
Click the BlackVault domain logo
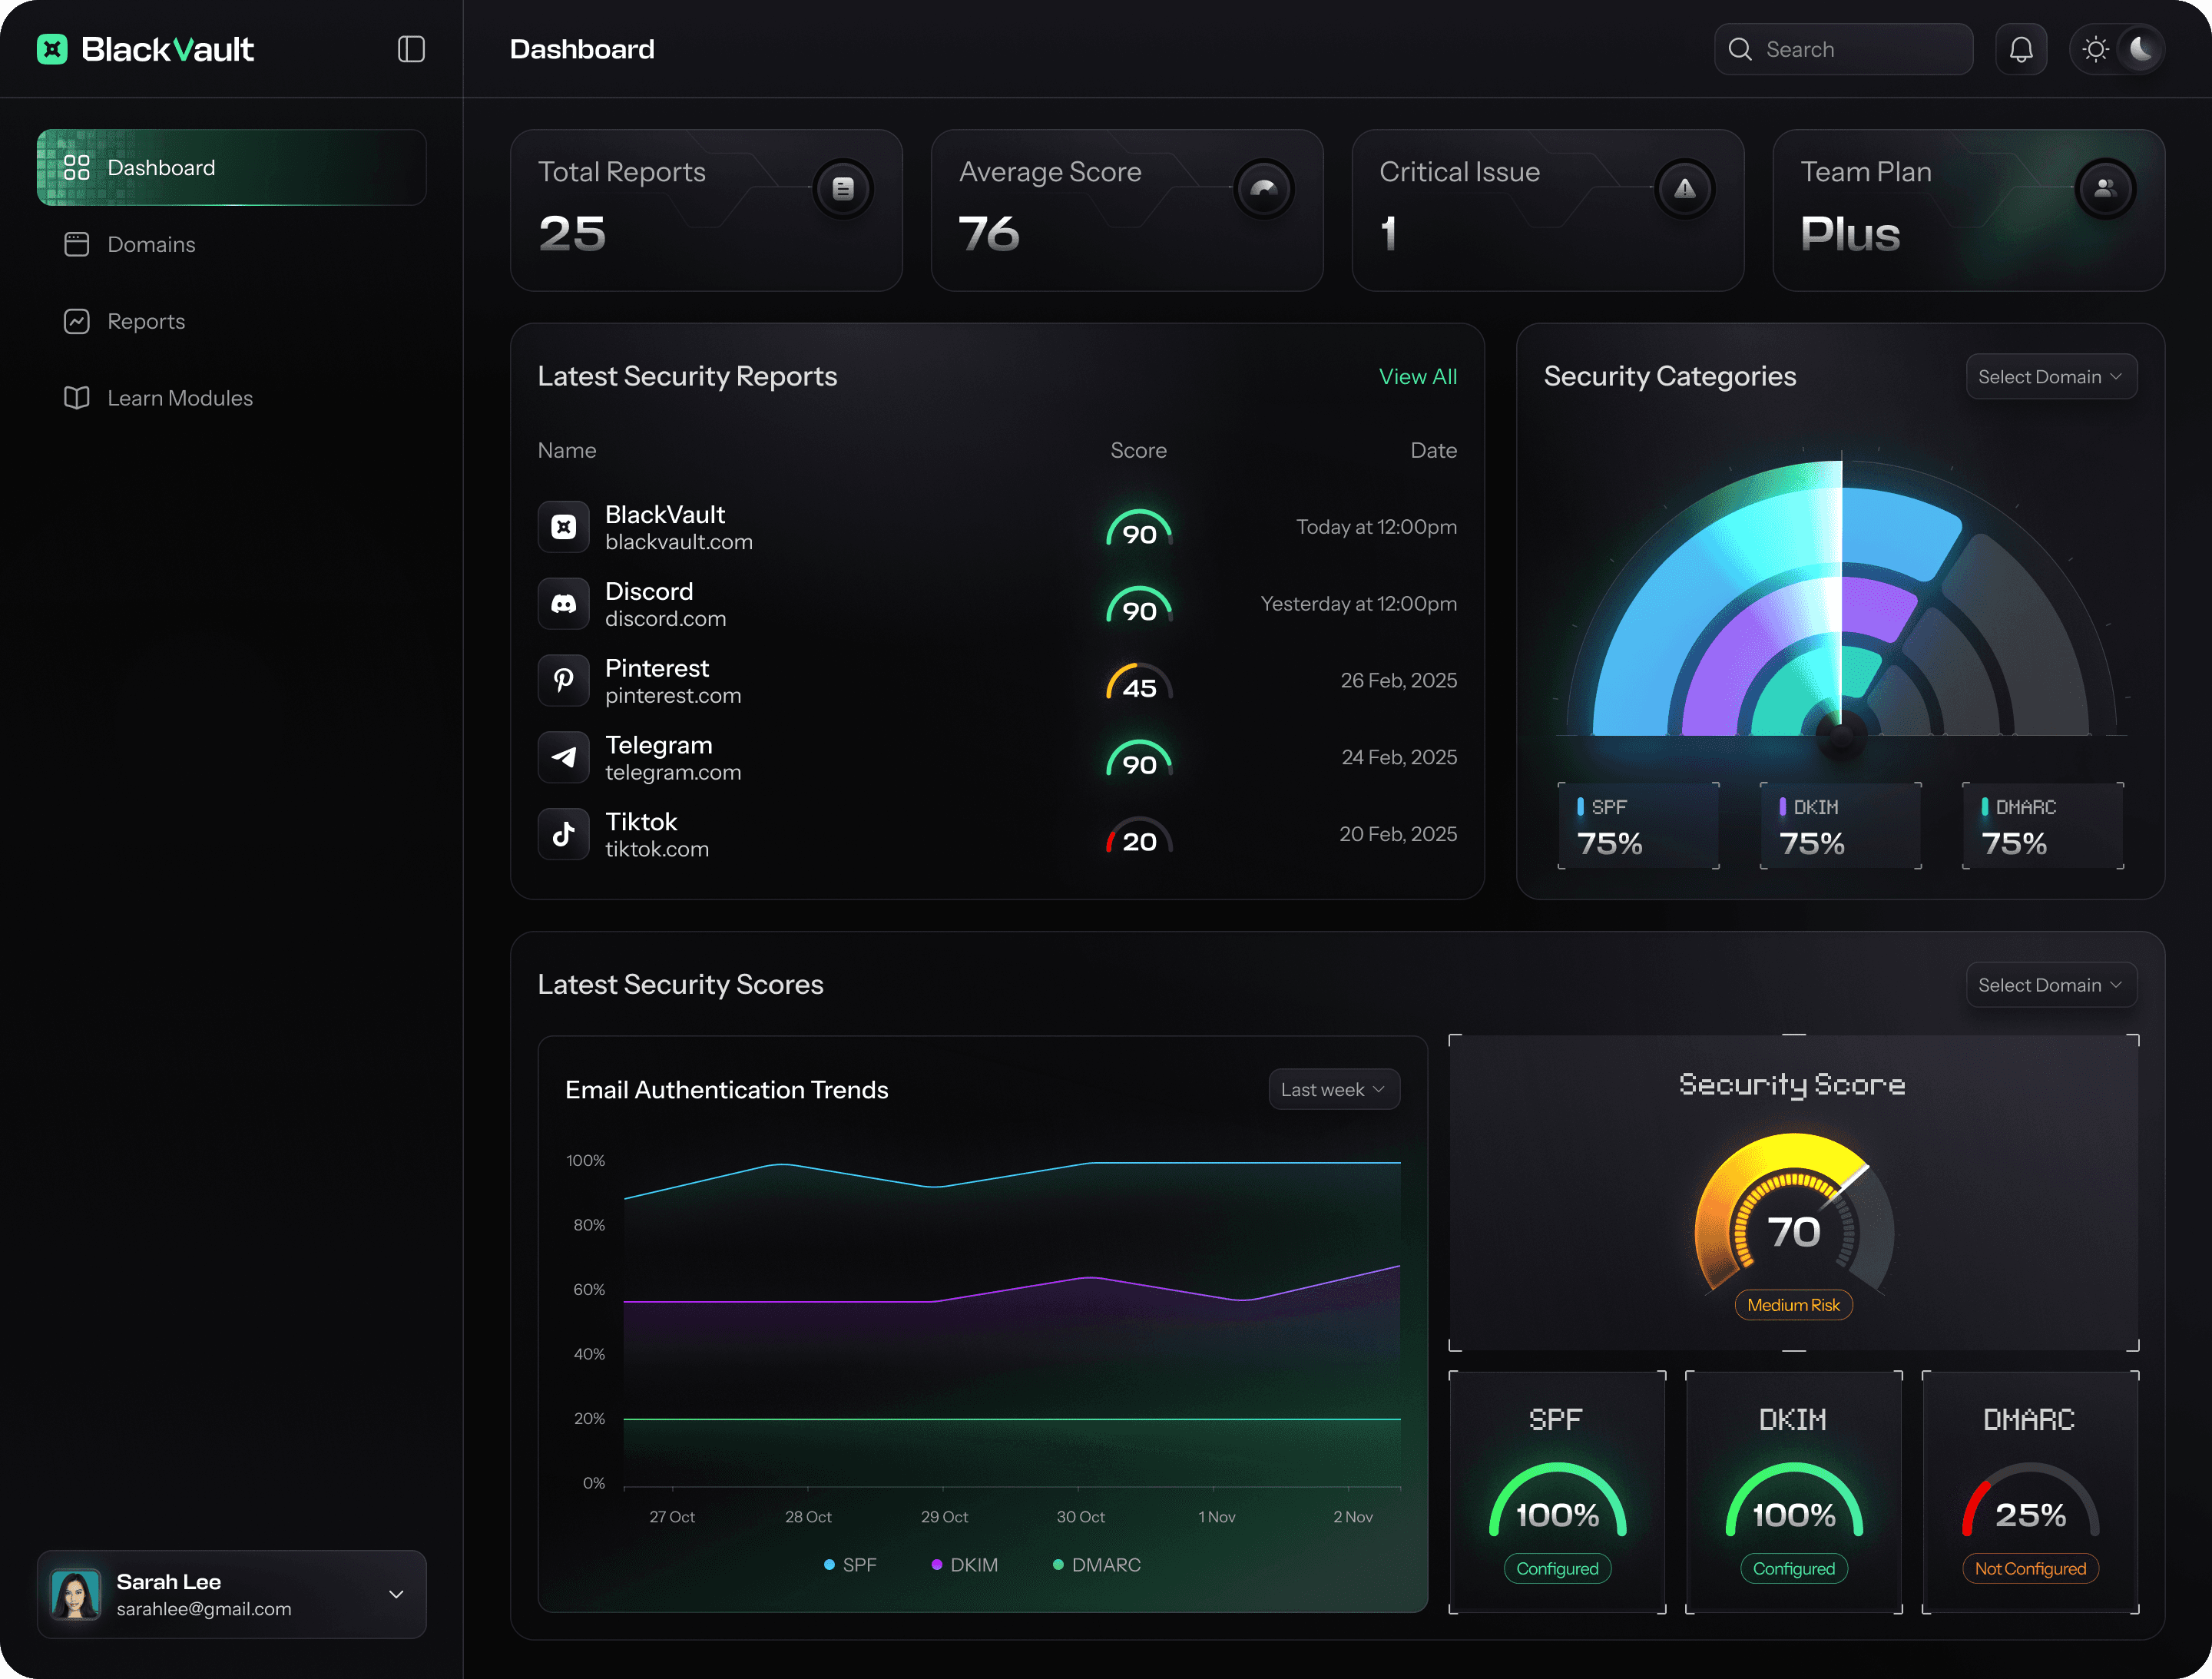point(564,527)
